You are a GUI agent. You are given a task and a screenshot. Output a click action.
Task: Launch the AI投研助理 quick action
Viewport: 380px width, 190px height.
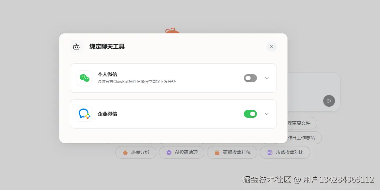pos(182,152)
